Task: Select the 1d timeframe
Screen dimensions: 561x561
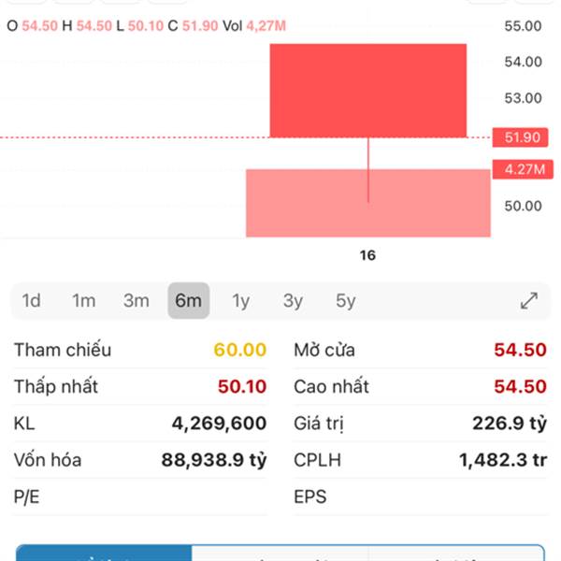Action: click(x=32, y=301)
